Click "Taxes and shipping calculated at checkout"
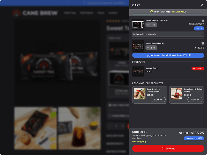Viewport: 207px width, 155px height. [149, 137]
